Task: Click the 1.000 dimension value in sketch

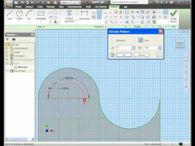Action: pos(64,88)
